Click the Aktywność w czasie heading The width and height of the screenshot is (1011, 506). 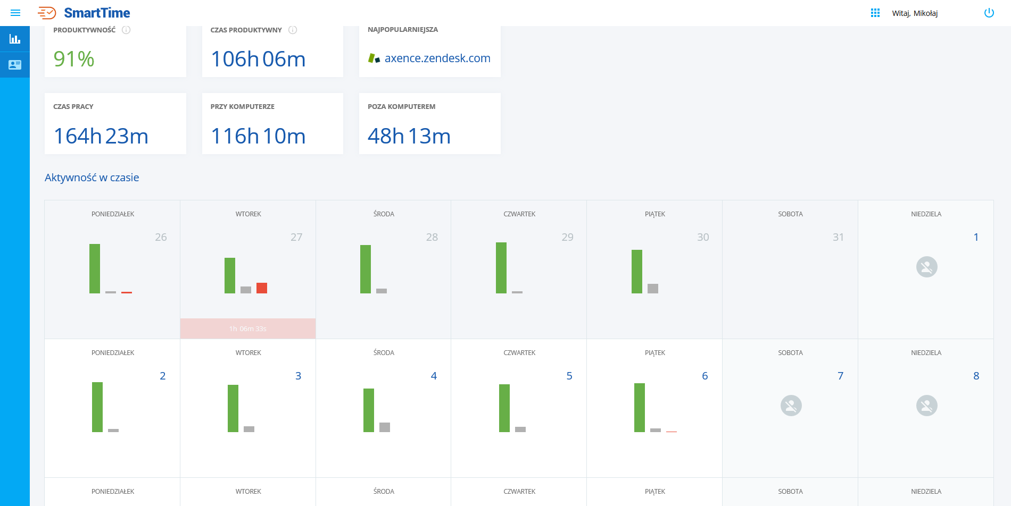(x=92, y=178)
